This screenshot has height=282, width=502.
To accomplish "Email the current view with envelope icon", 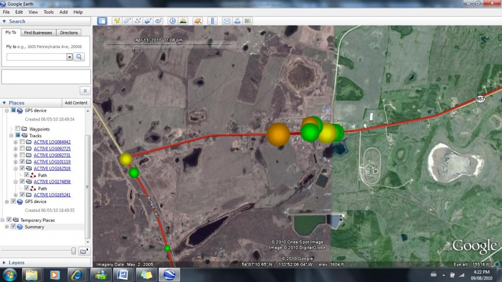I will click(226, 21).
